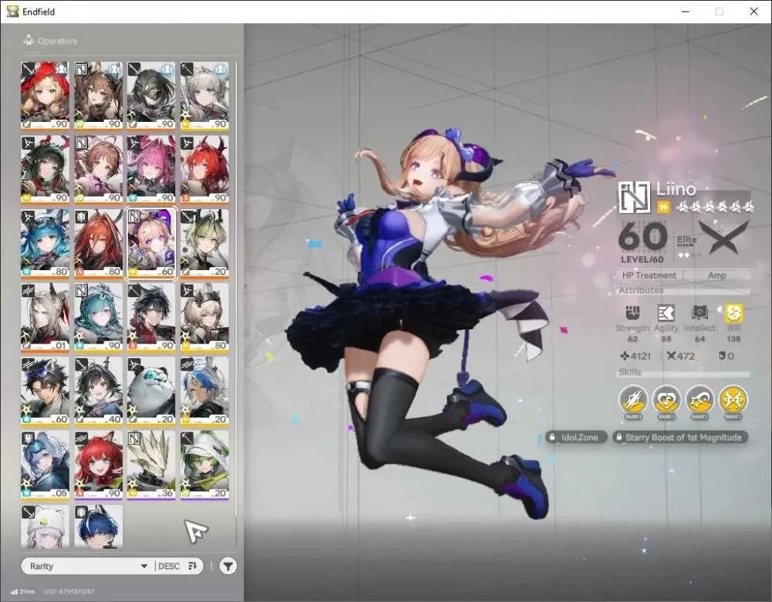Open locked Starry Boost of 1st Magnitude
Screen dimensions: 772x602
(x=680, y=437)
